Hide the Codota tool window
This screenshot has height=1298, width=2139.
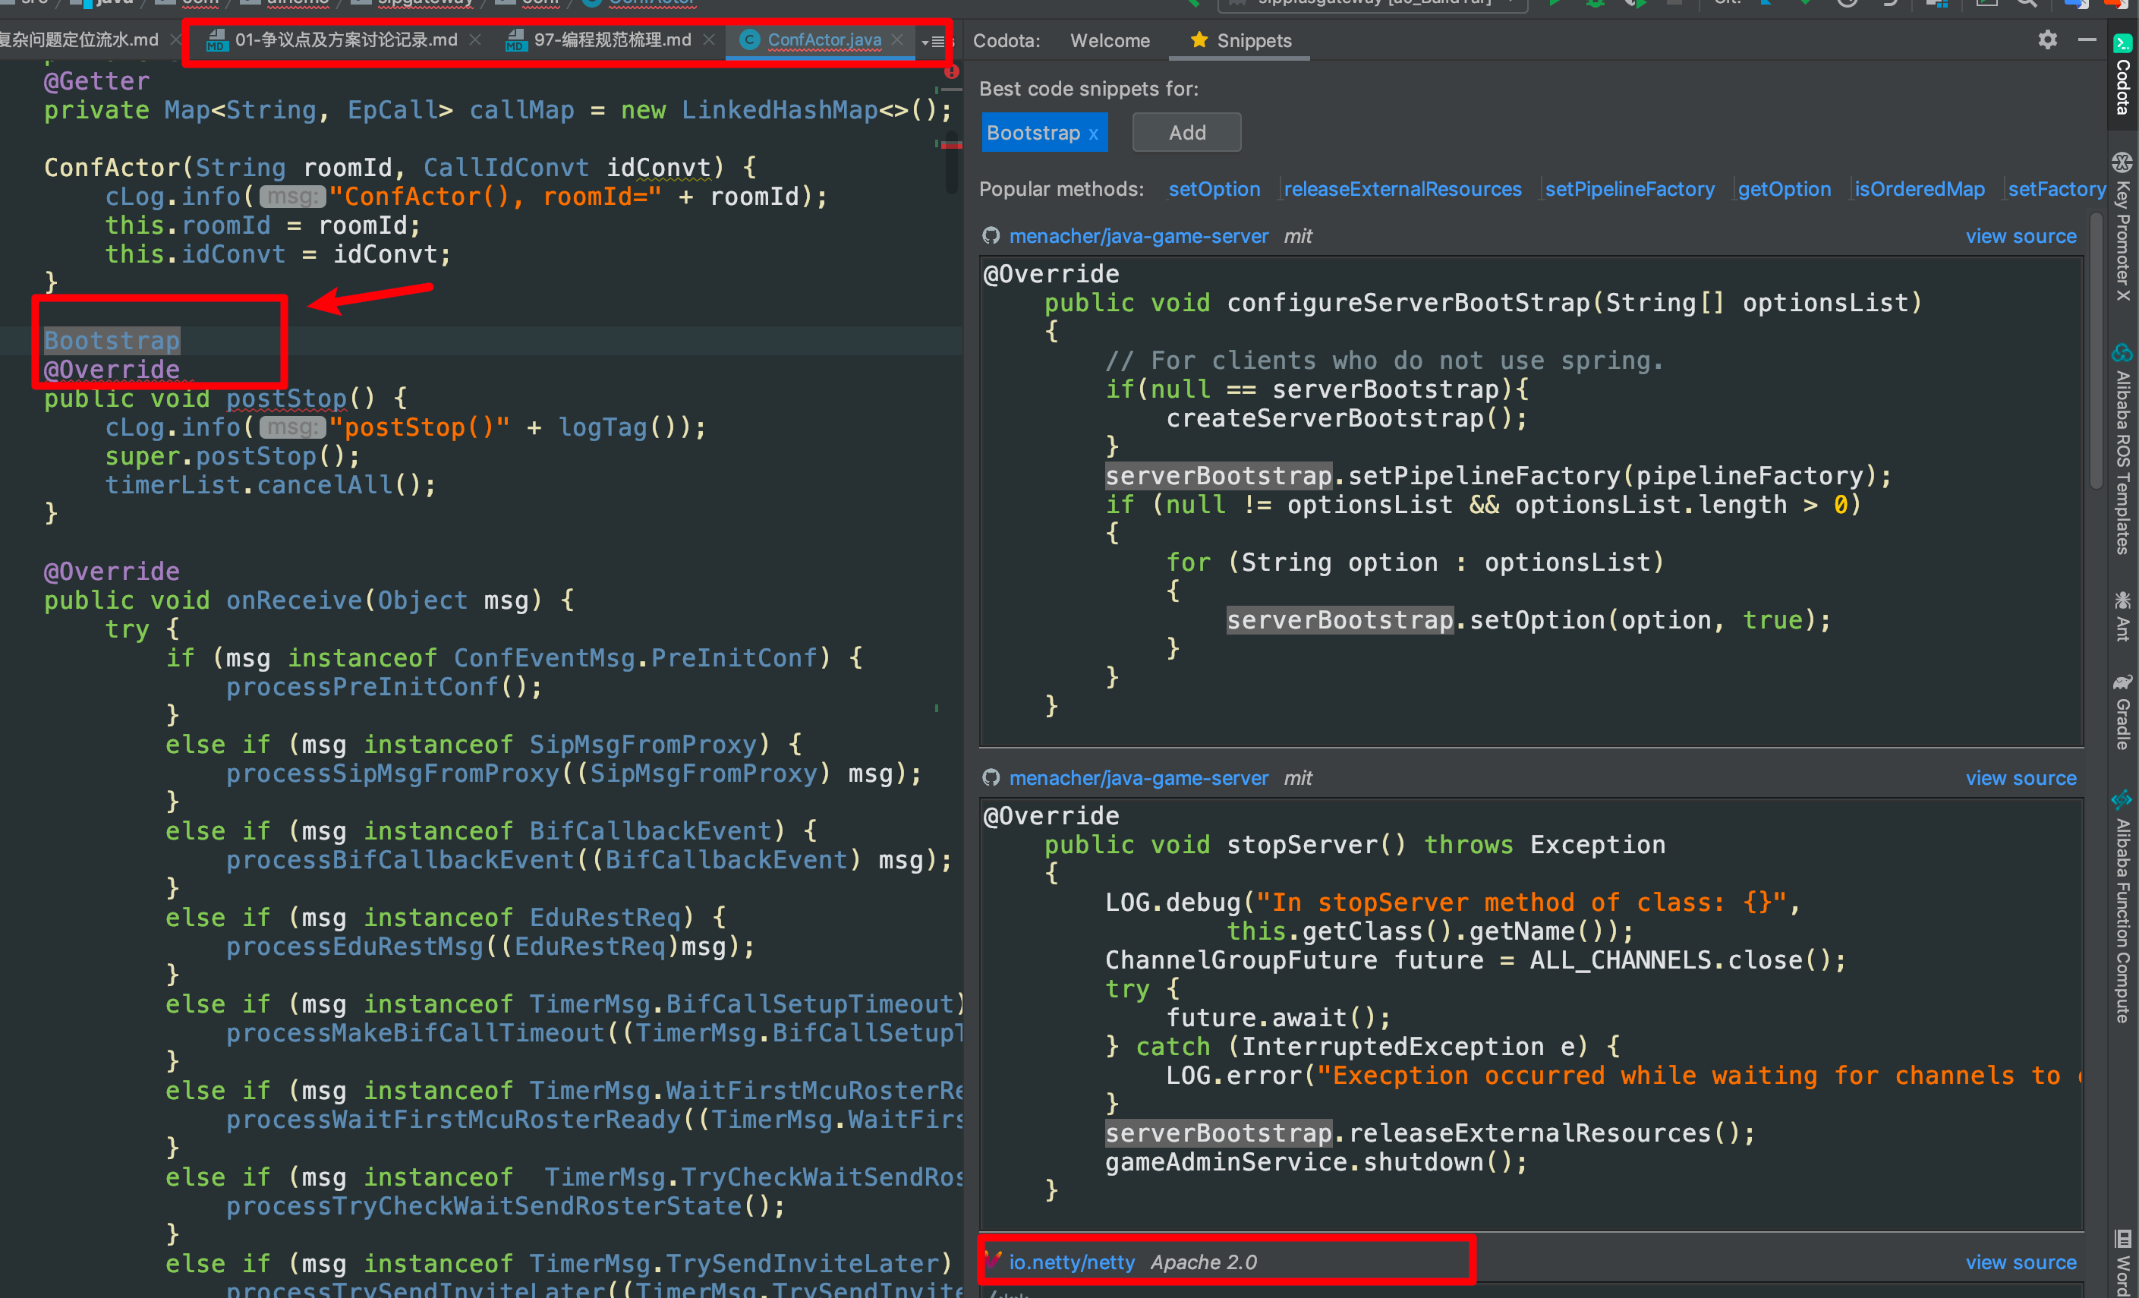[x=2087, y=40]
